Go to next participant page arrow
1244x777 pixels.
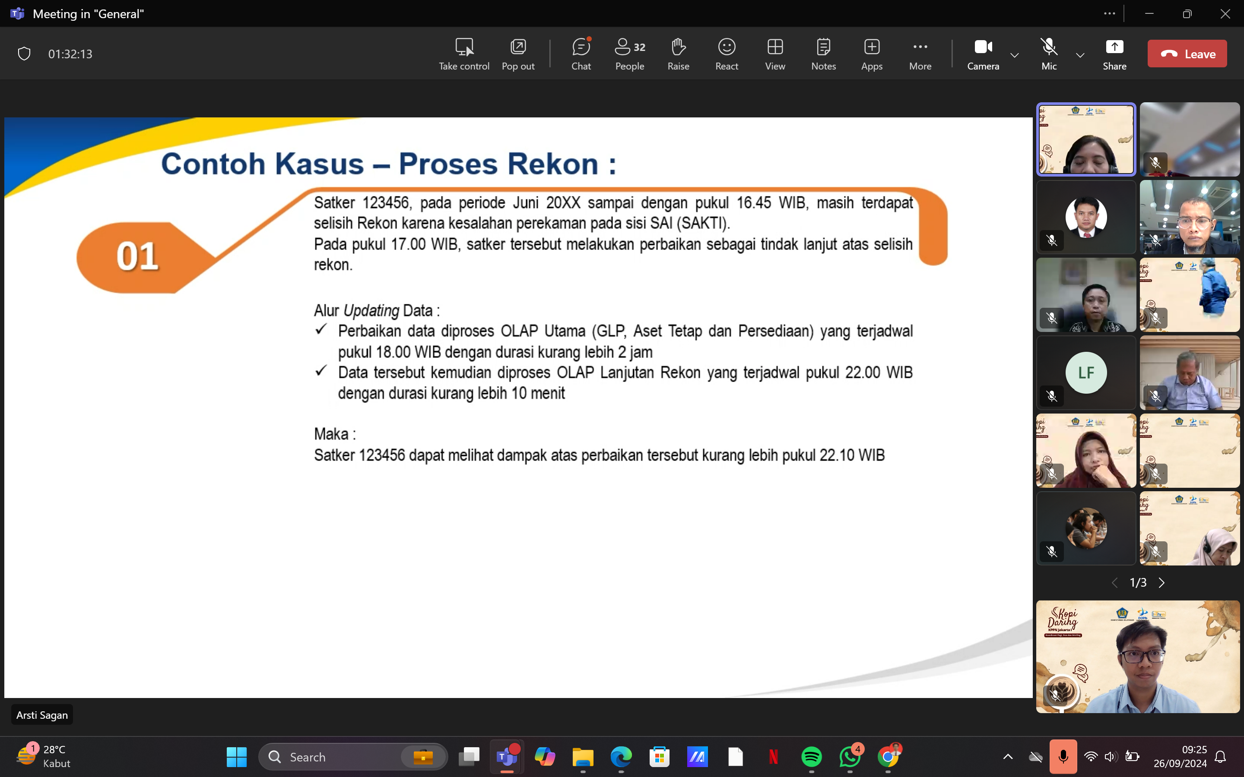tap(1162, 582)
